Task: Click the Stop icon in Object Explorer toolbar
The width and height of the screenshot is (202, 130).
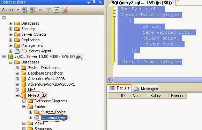Action: pos(40,10)
